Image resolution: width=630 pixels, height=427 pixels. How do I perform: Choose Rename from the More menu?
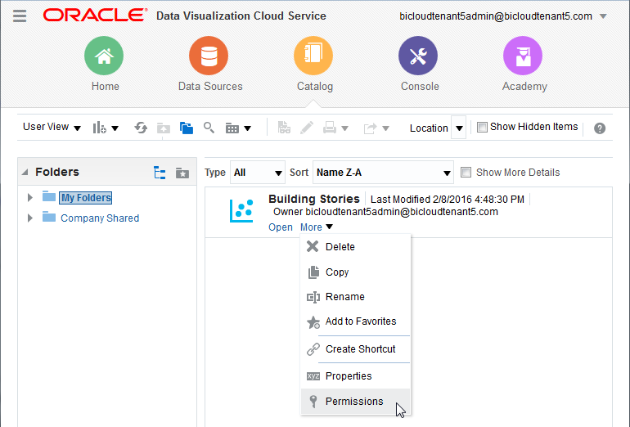(356, 297)
